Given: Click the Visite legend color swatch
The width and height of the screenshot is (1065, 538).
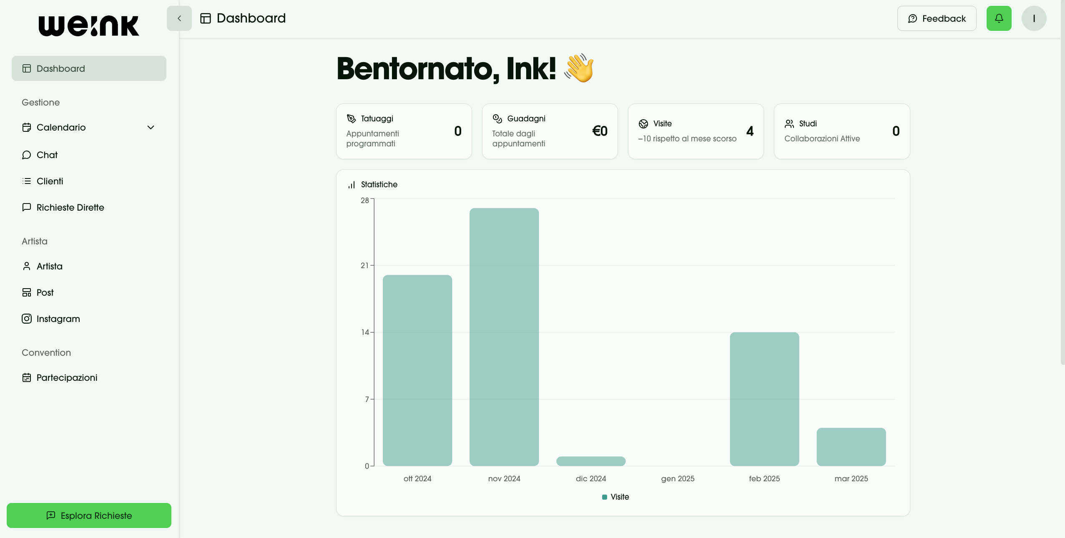Looking at the screenshot, I should [604, 497].
